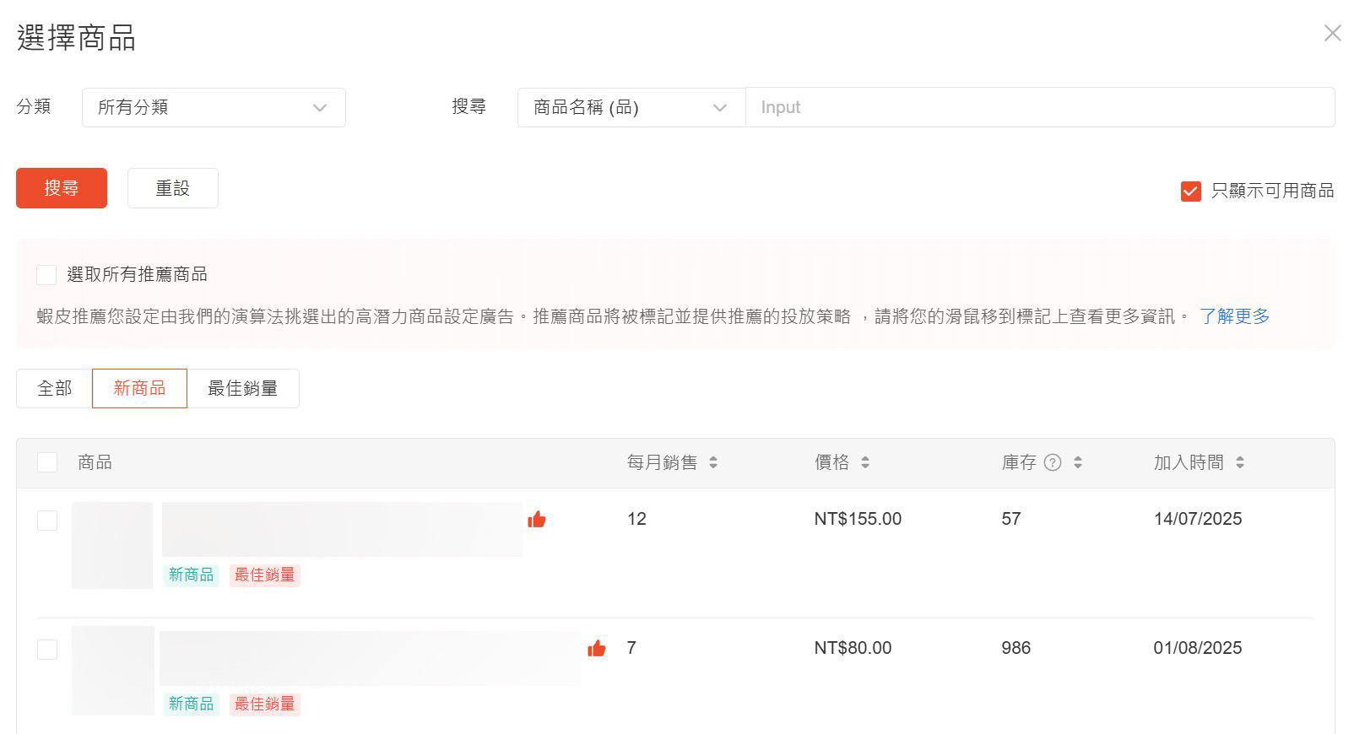Tick the select-all checkbox in table header
1354x734 pixels.
click(47, 462)
